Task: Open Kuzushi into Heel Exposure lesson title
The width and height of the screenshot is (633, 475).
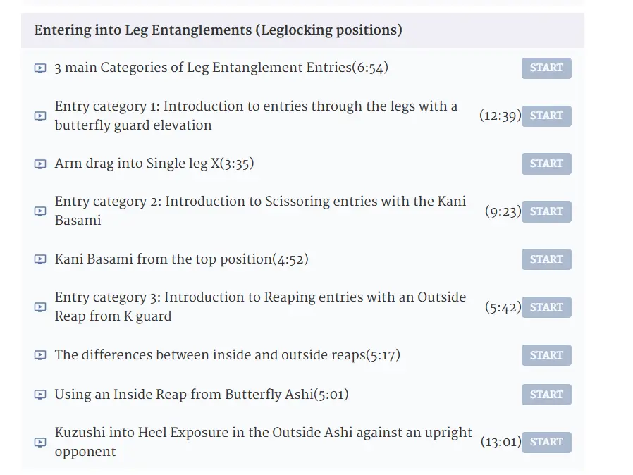Action: [263, 442]
